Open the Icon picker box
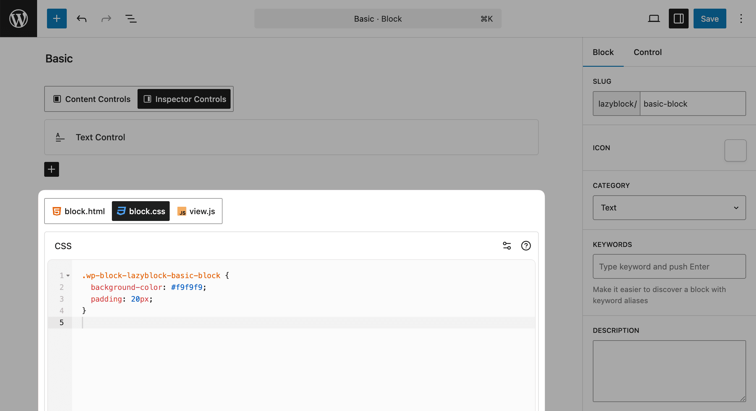 click(x=735, y=150)
